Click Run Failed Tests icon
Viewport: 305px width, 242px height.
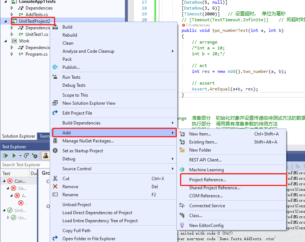(x=35, y=156)
